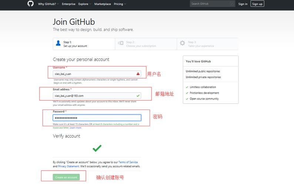This screenshot has width=294, height=185.
Task: Click the 'Unlimited public repositories' text
Action: tap(203, 71)
